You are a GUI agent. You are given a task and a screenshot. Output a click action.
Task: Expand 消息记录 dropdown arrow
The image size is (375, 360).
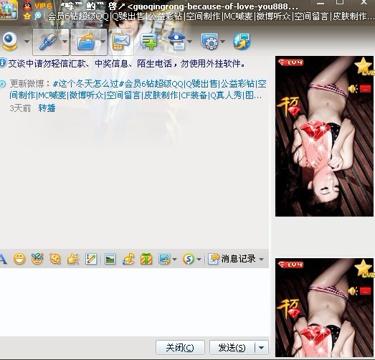tap(262, 260)
